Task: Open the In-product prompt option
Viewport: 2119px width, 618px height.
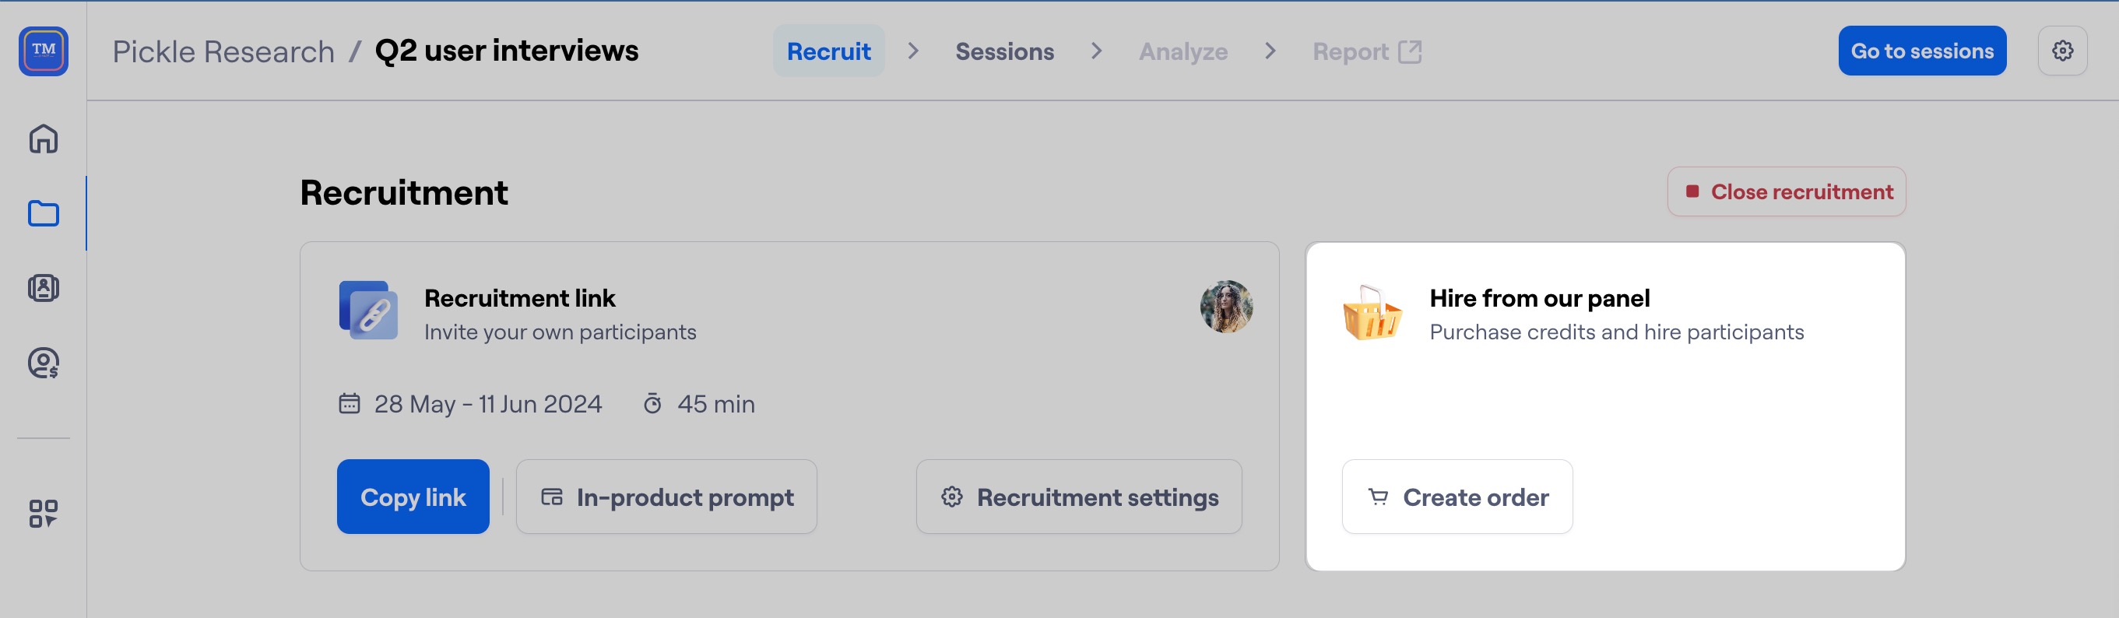Action: [x=666, y=497]
